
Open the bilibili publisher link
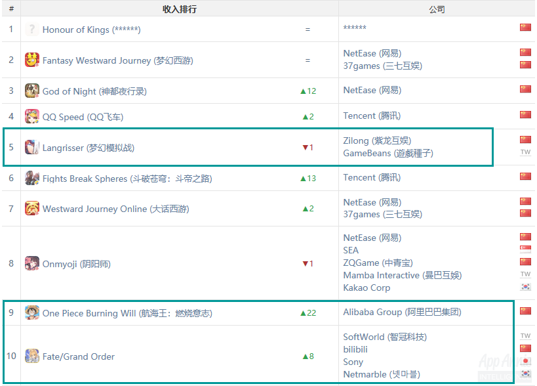[355, 349]
